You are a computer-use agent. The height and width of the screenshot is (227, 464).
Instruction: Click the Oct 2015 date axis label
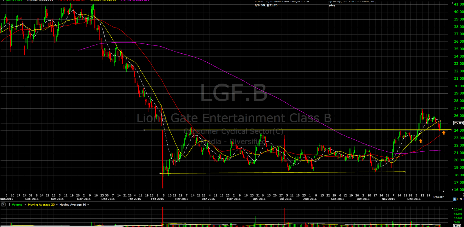point(57,199)
